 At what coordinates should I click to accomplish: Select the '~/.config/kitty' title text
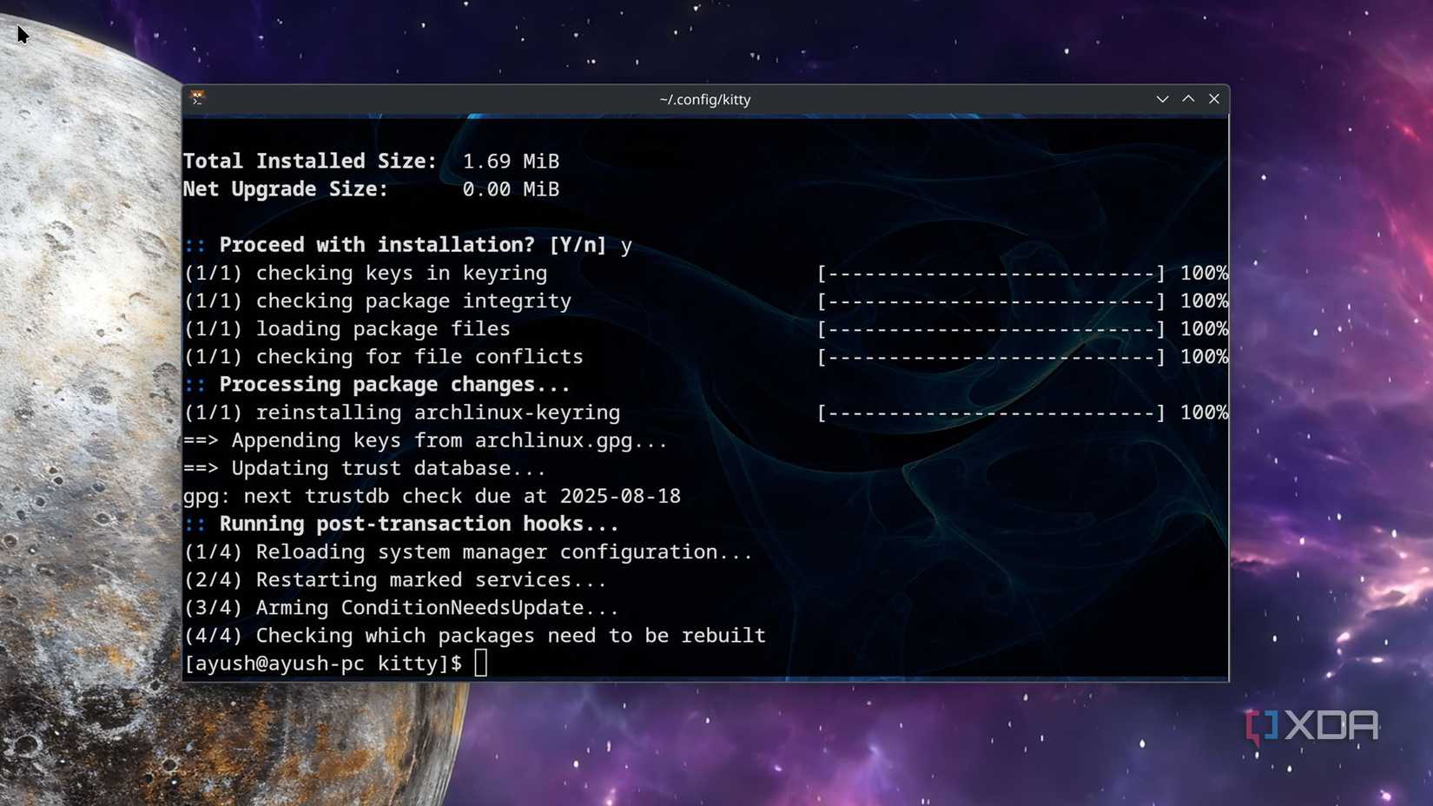click(x=705, y=99)
